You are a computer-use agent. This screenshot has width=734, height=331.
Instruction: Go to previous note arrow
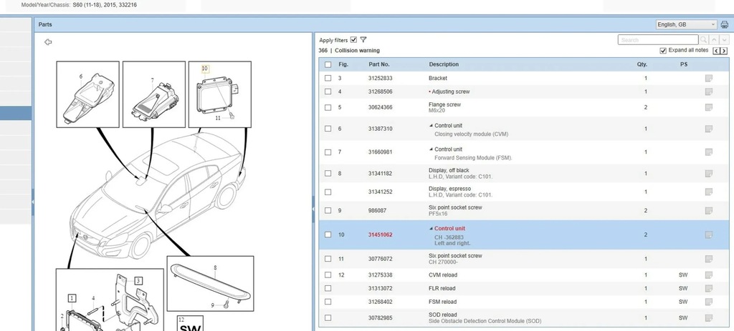coord(716,51)
